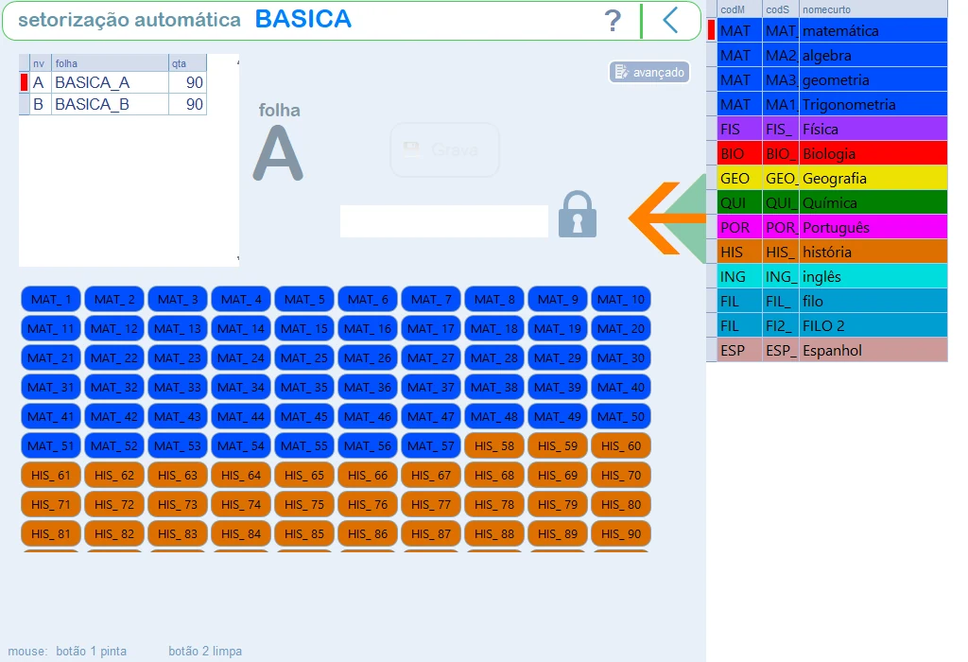Click the empty white input field
The height and width of the screenshot is (662, 968).
click(444, 221)
